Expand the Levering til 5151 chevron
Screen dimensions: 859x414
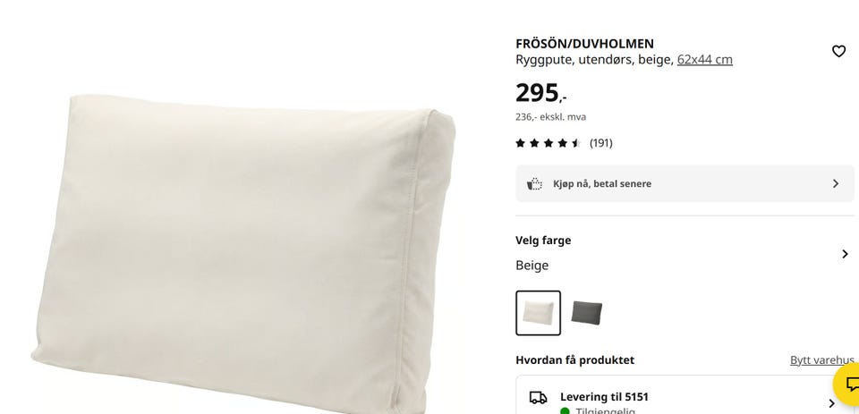(831, 403)
